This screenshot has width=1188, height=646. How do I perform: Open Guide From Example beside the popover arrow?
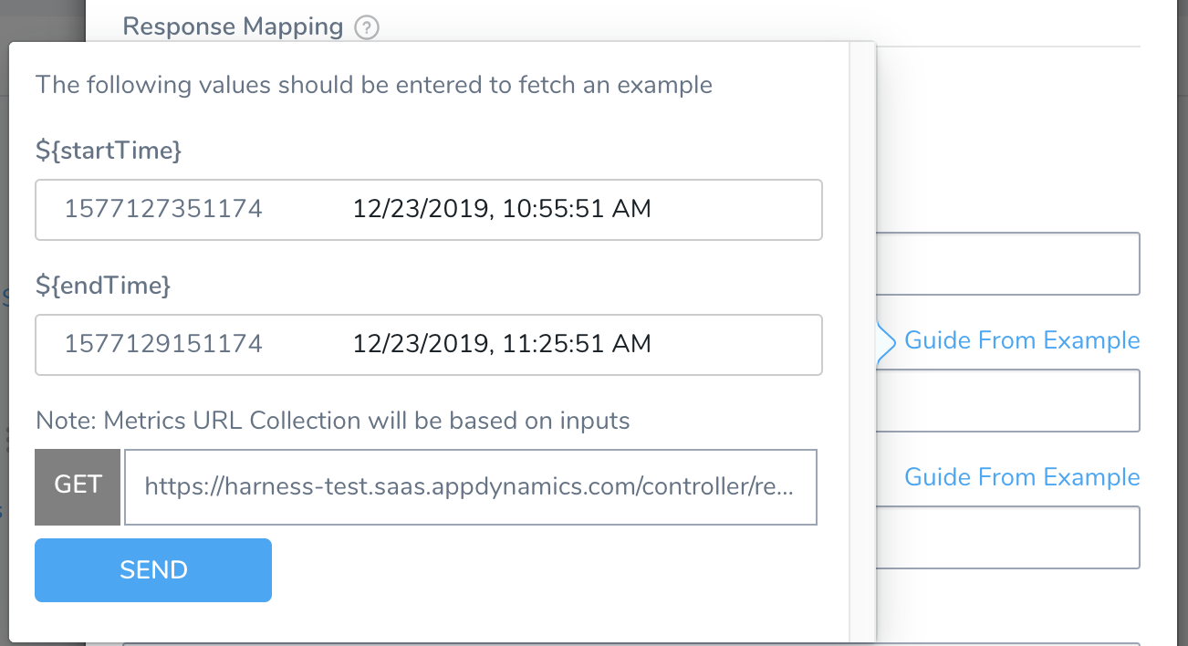coord(1022,340)
